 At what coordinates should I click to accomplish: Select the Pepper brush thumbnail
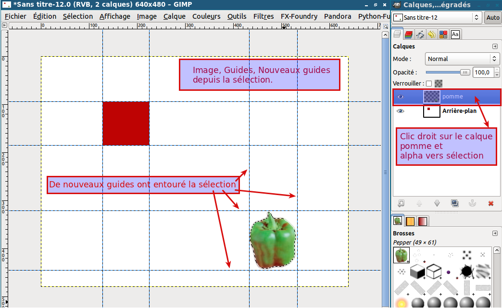(x=401, y=255)
